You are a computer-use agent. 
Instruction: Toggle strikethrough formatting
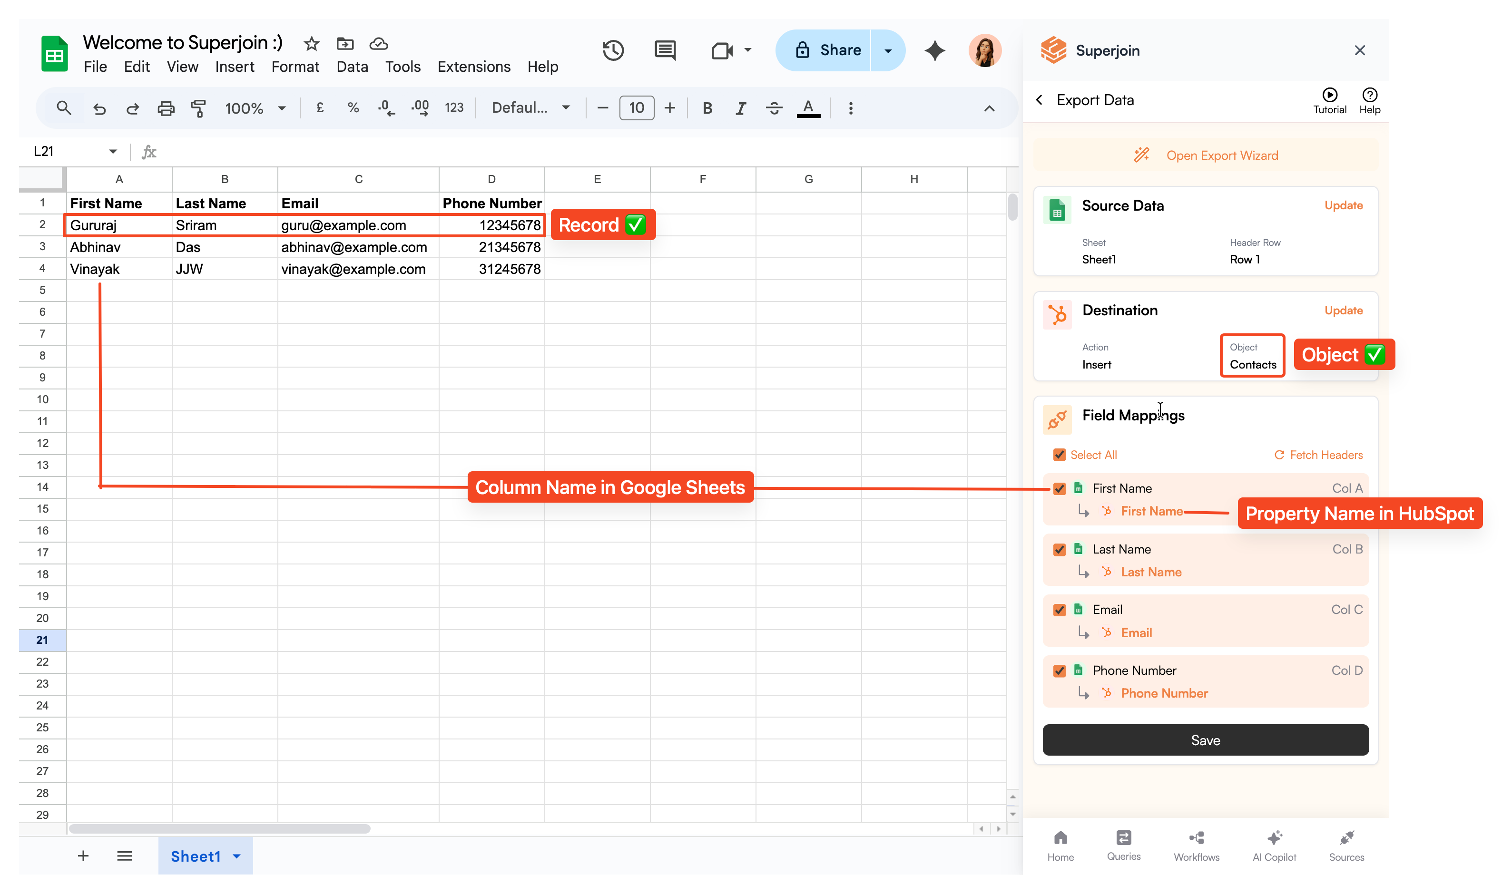[774, 108]
